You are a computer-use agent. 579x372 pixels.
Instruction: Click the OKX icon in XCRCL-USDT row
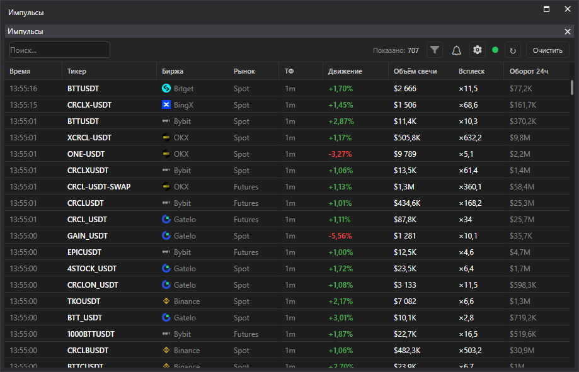[166, 137]
